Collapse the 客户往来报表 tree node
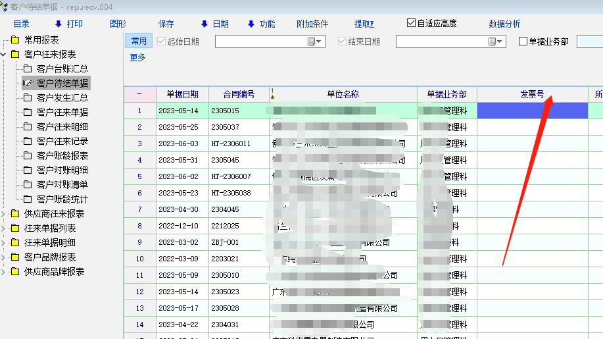Image resolution: width=603 pixels, height=339 pixels. tap(4, 54)
